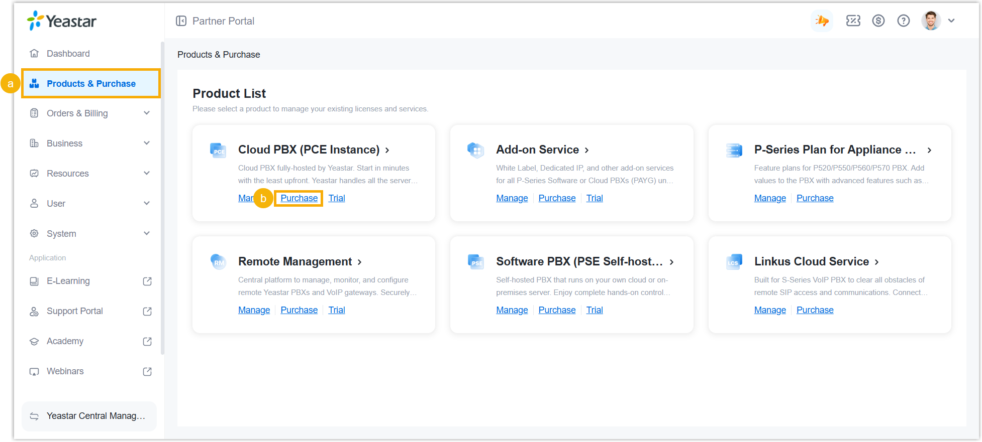Click Manage under Software PBX card
982x442 pixels.
pos(512,310)
